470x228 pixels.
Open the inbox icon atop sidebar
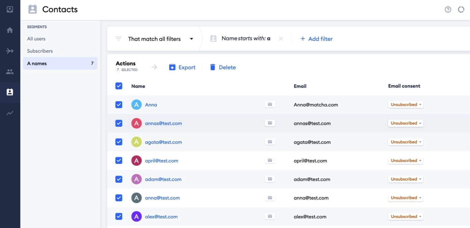(10, 9)
